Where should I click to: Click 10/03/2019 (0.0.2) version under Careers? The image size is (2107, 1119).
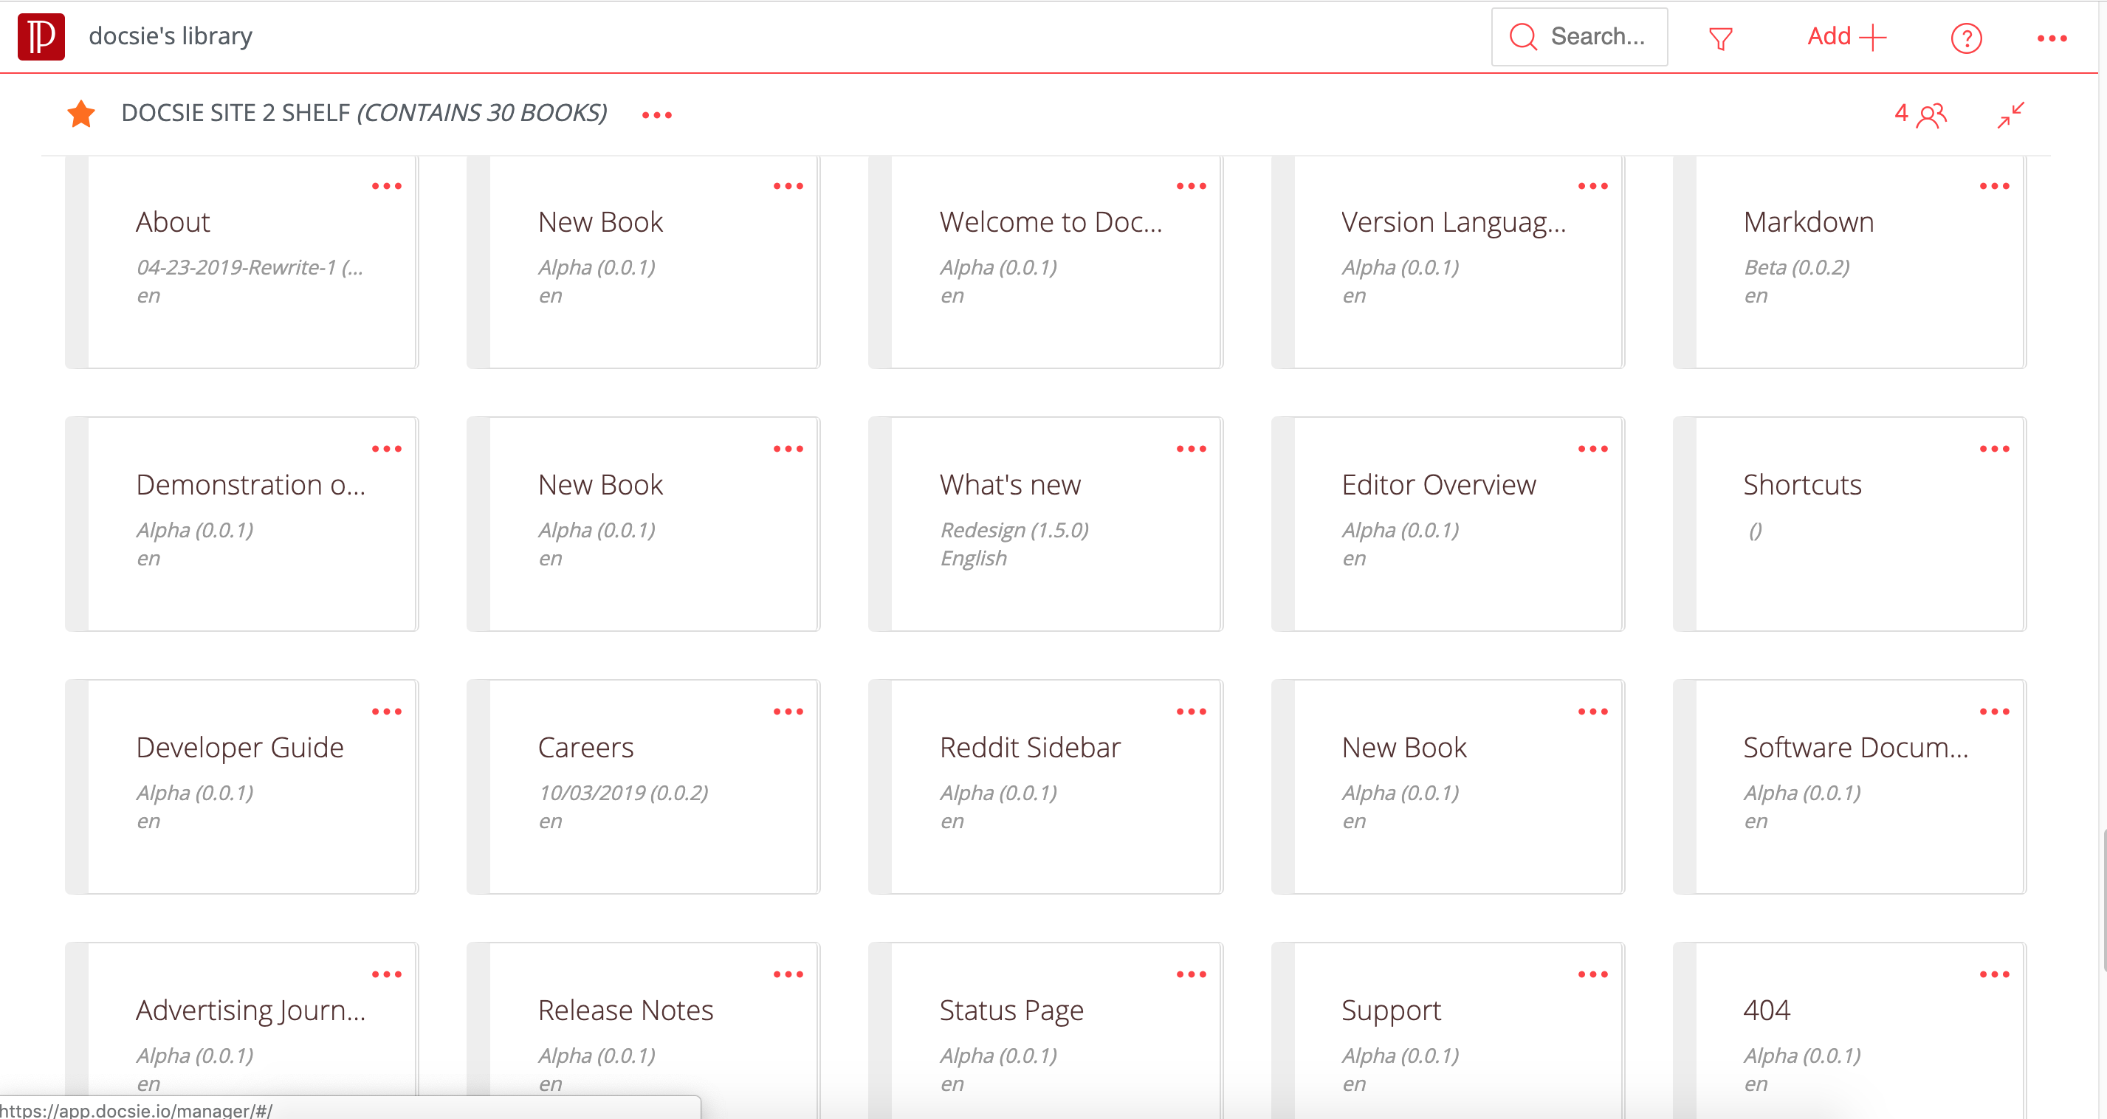point(623,793)
